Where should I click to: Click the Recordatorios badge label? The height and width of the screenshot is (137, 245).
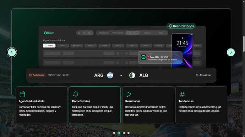point(181,26)
